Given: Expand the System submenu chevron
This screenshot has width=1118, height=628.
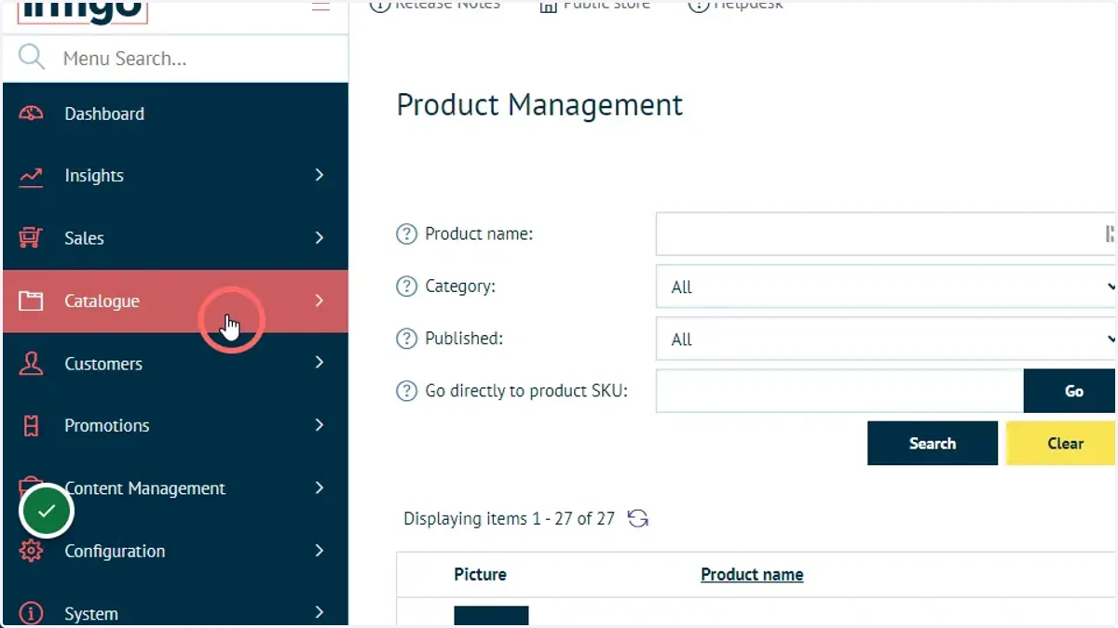Looking at the screenshot, I should (320, 612).
